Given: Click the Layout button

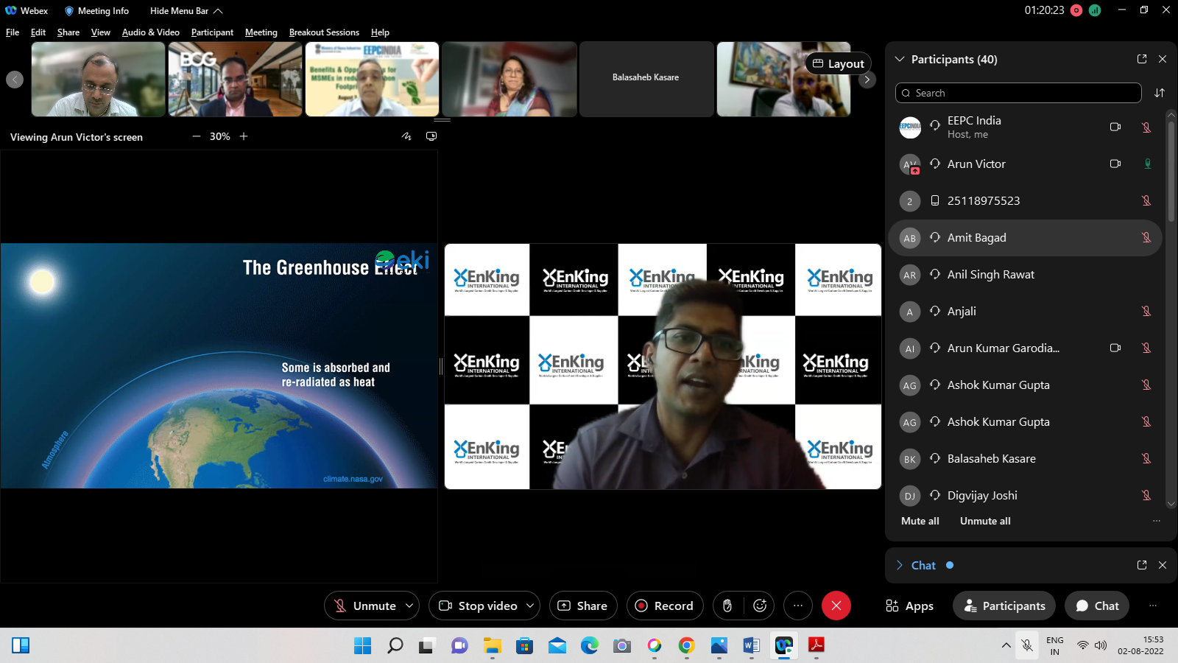Looking at the screenshot, I should [838, 63].
